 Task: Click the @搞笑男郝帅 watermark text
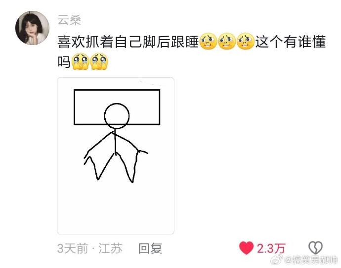311,261
